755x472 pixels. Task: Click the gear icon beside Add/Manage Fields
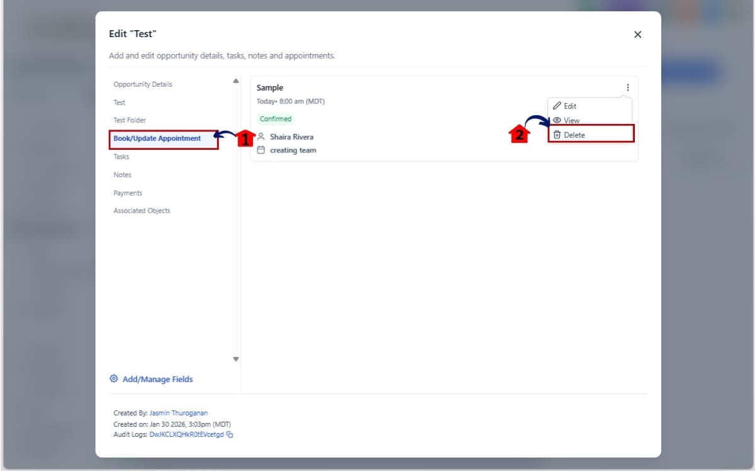point(114,379)
